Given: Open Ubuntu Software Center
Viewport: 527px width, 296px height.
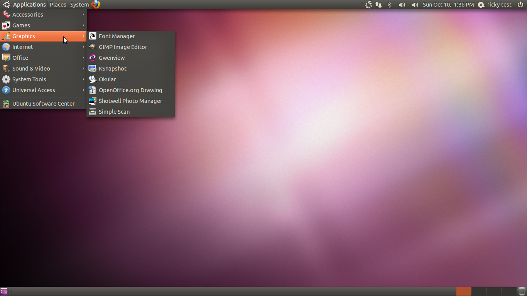Looking at the screenshot, I should point(43,104).
